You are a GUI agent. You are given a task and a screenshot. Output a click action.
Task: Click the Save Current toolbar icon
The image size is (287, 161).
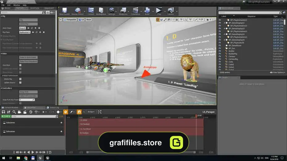click(64, 11)
